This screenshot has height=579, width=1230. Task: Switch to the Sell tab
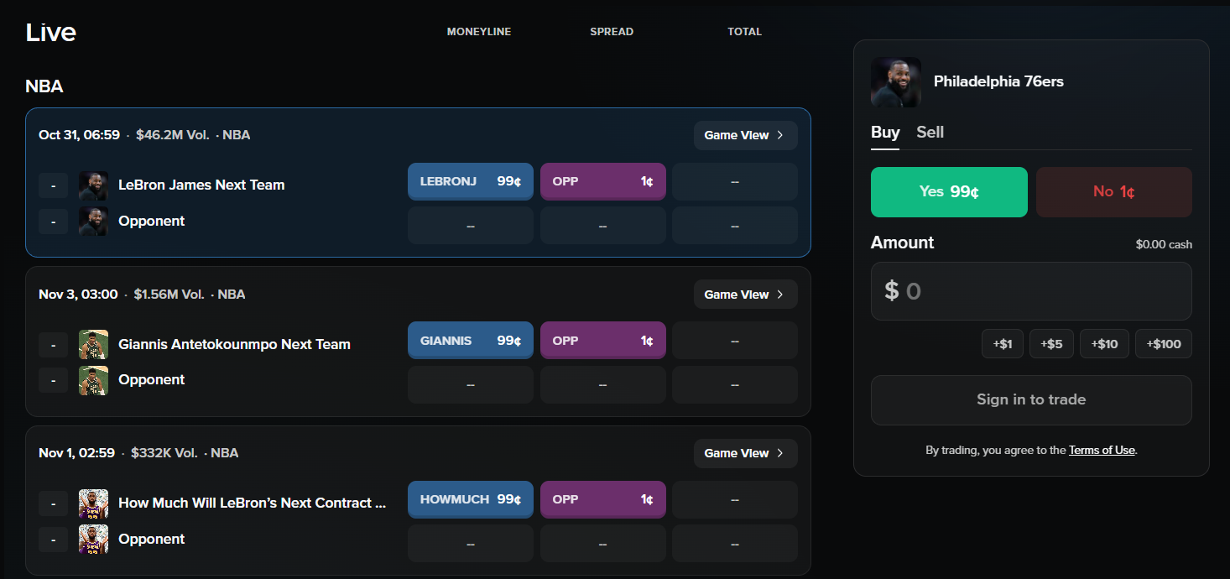[x=930, y=133]
